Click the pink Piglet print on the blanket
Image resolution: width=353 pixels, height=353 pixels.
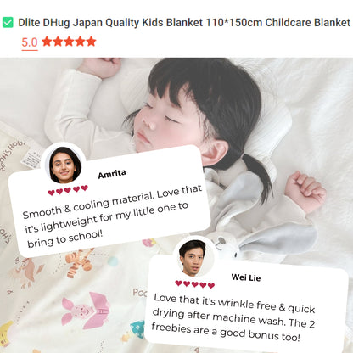pos(85,310)
